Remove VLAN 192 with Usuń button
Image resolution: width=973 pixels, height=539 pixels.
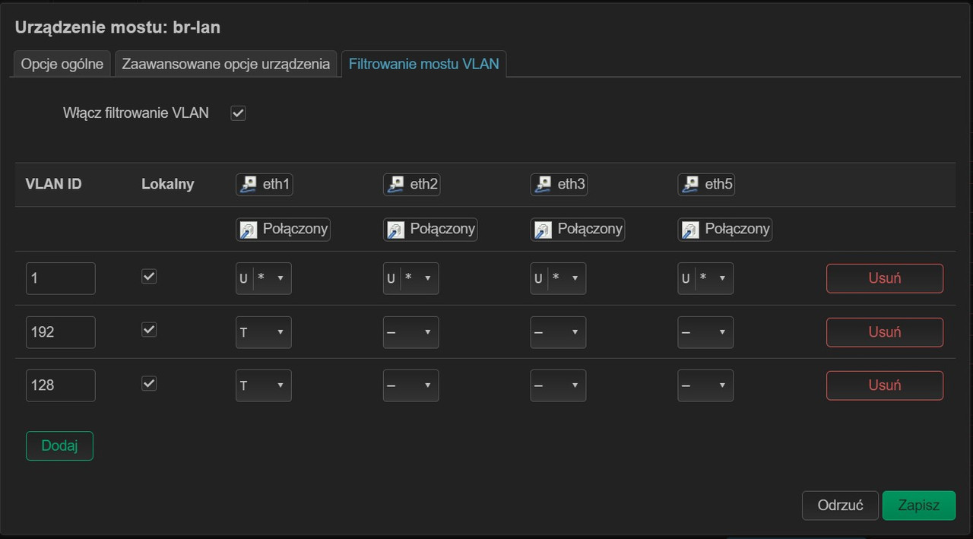tap(885, 332)
